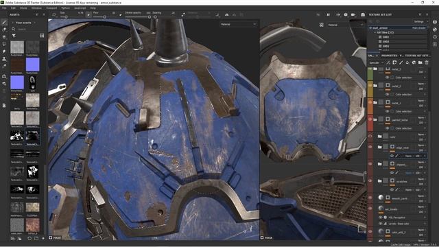The height and width of the screenshot is (247, 439).
Task: Select UV tile 1002
Action: pos(385,41)
